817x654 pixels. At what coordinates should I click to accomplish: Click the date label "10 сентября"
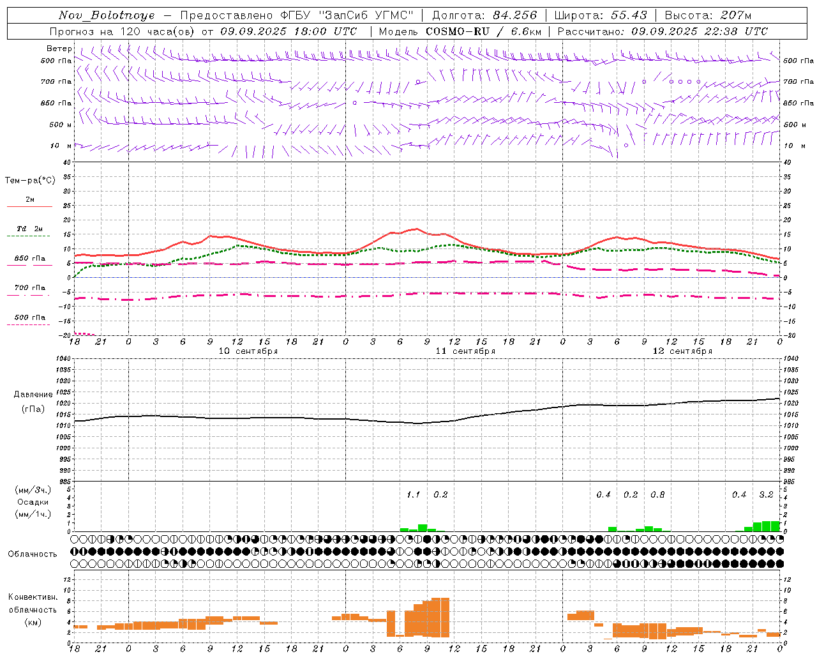click(x=248, y=351)
